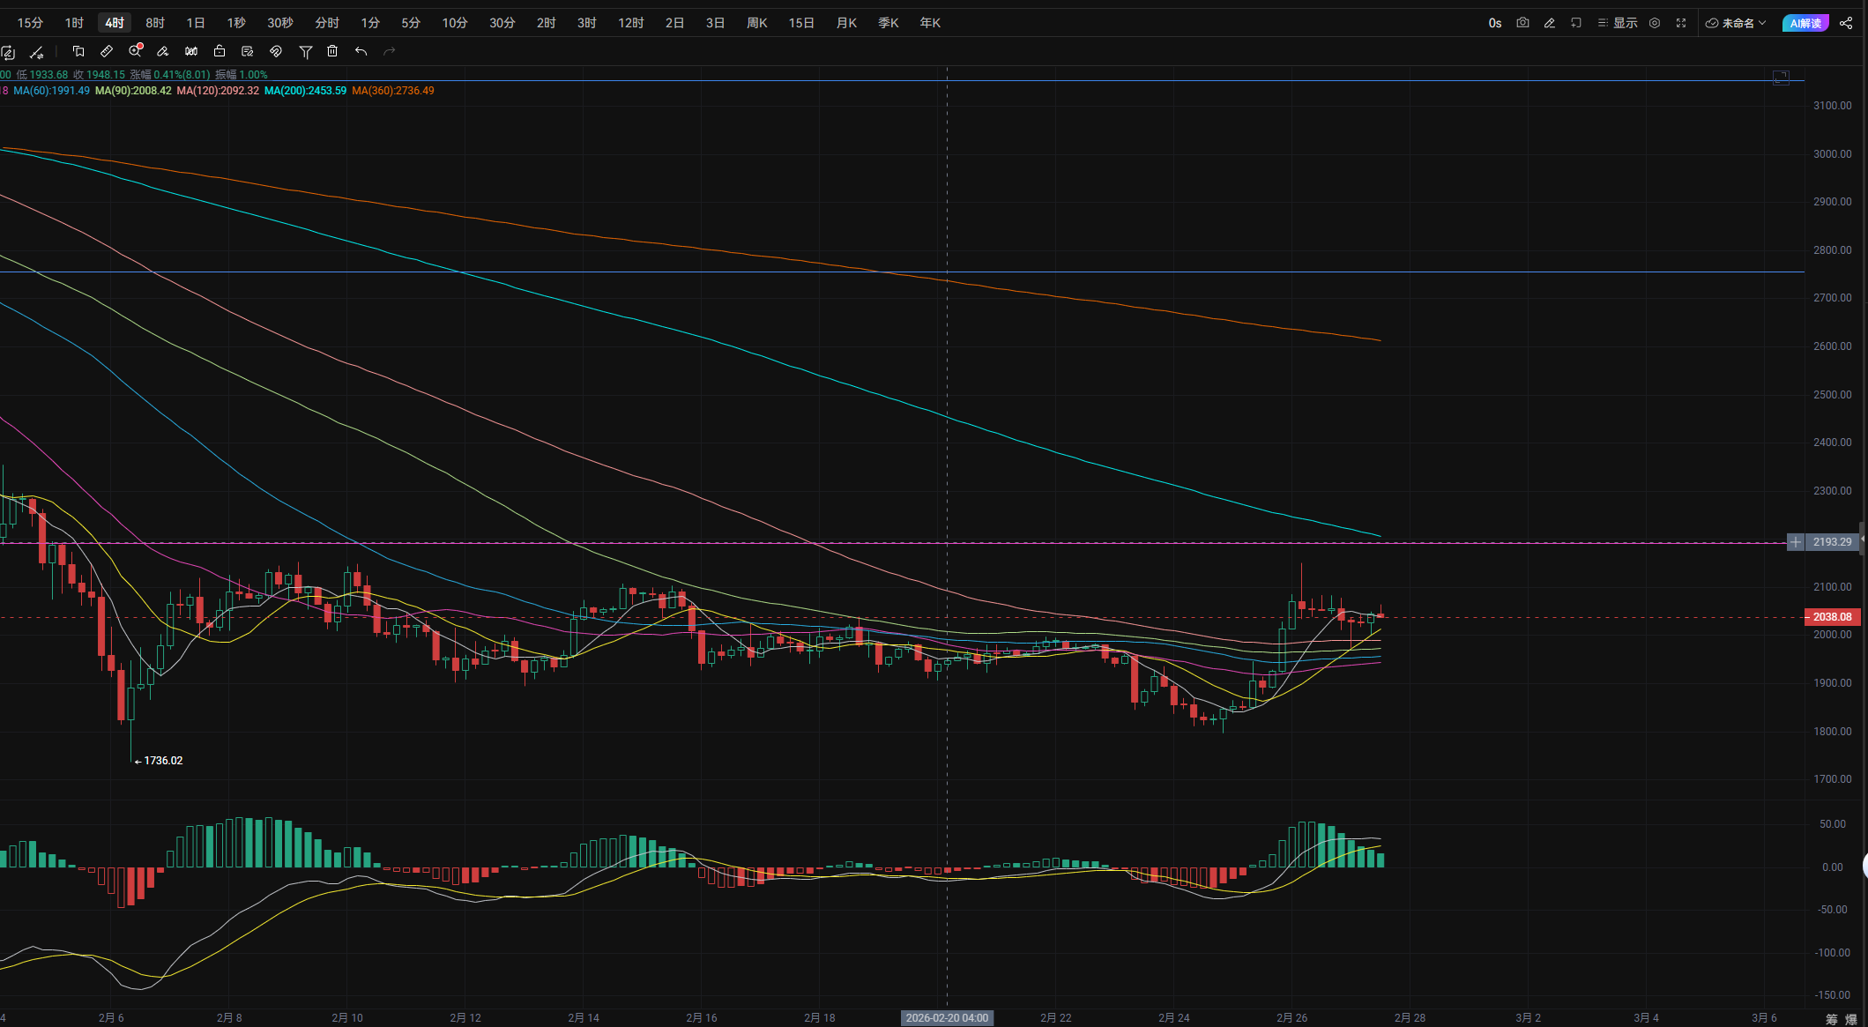
Task: Select the 周K timeframe tab
Action: [756, 23]
